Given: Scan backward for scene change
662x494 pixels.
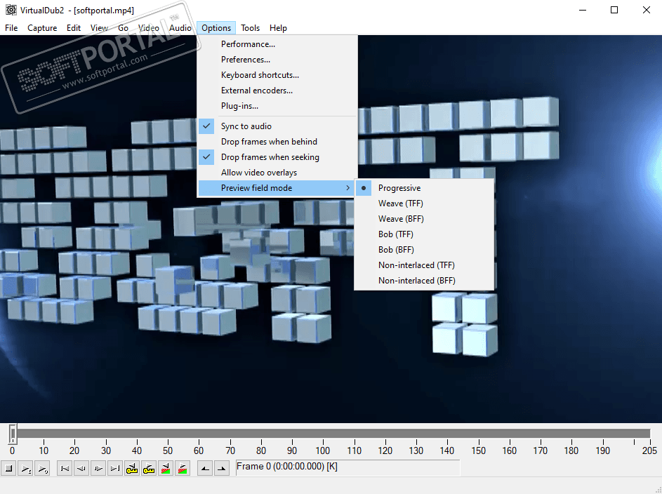Looking at the screenshot, I should pyautogui.click(x=166, y=468).
